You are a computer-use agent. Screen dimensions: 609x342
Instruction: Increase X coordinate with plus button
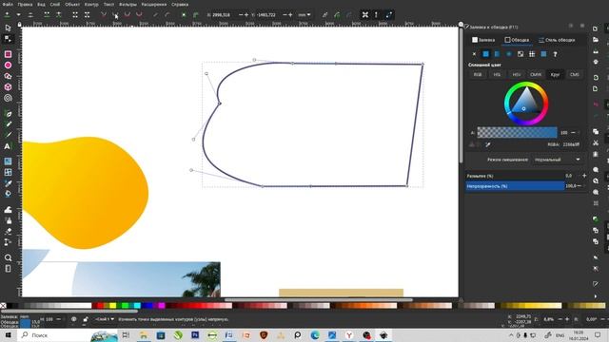[x=246, y=15]
